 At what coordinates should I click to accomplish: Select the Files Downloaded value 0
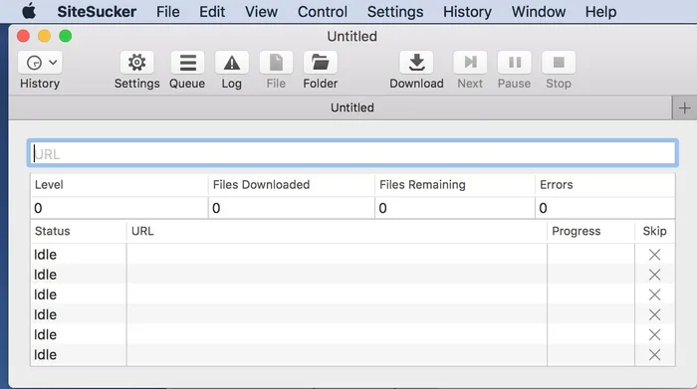pyautogui.click(x=216, y=208)
